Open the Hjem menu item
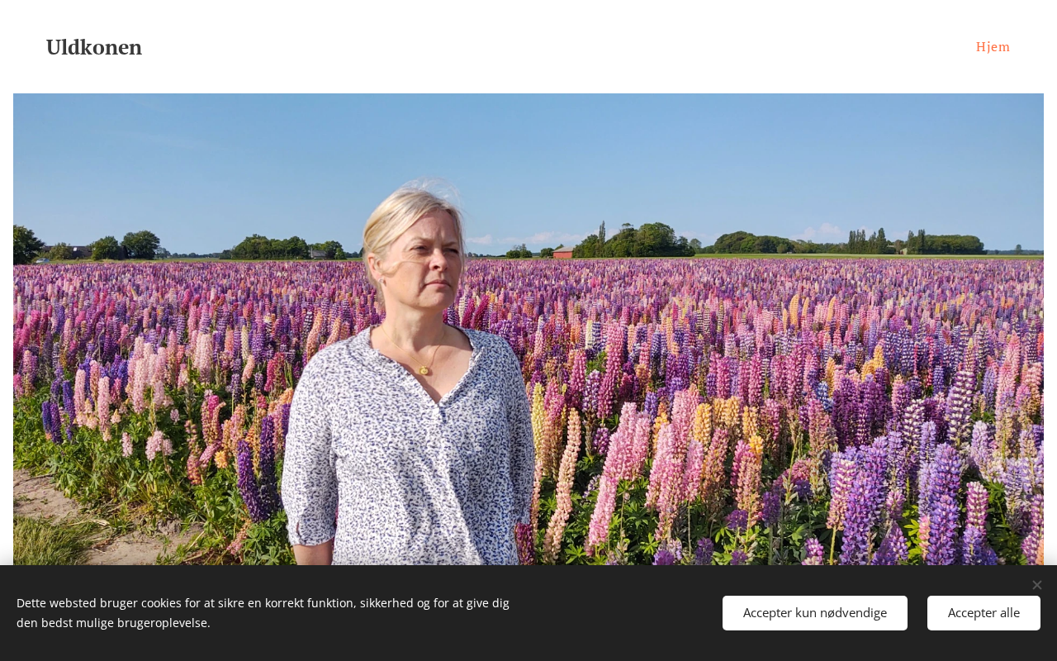This screenshot has width=1057, height=661. pos(993,46)
